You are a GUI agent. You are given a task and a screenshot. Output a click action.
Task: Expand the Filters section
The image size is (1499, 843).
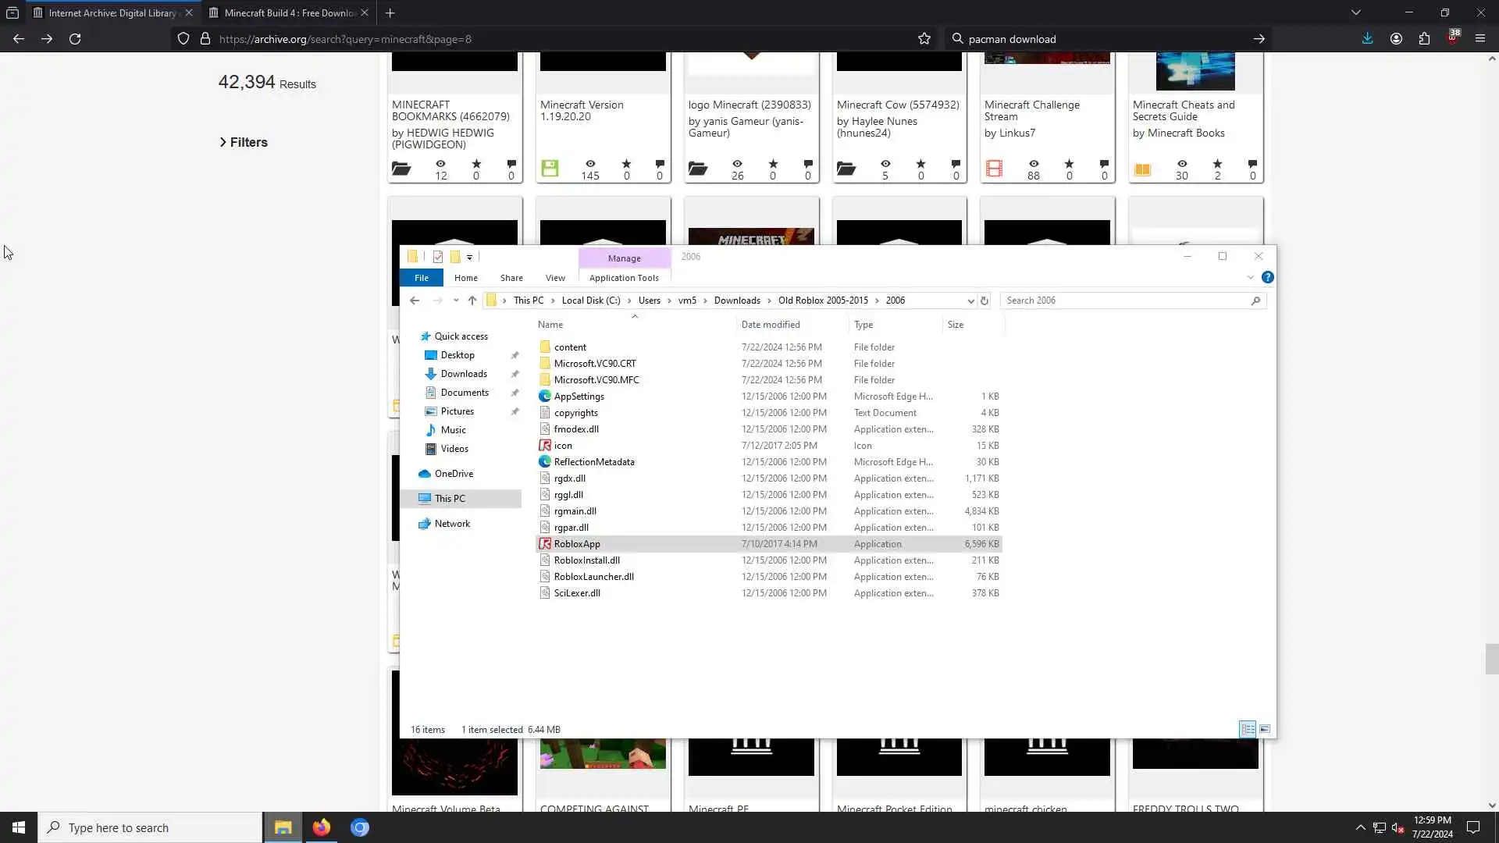pos(244,142)
